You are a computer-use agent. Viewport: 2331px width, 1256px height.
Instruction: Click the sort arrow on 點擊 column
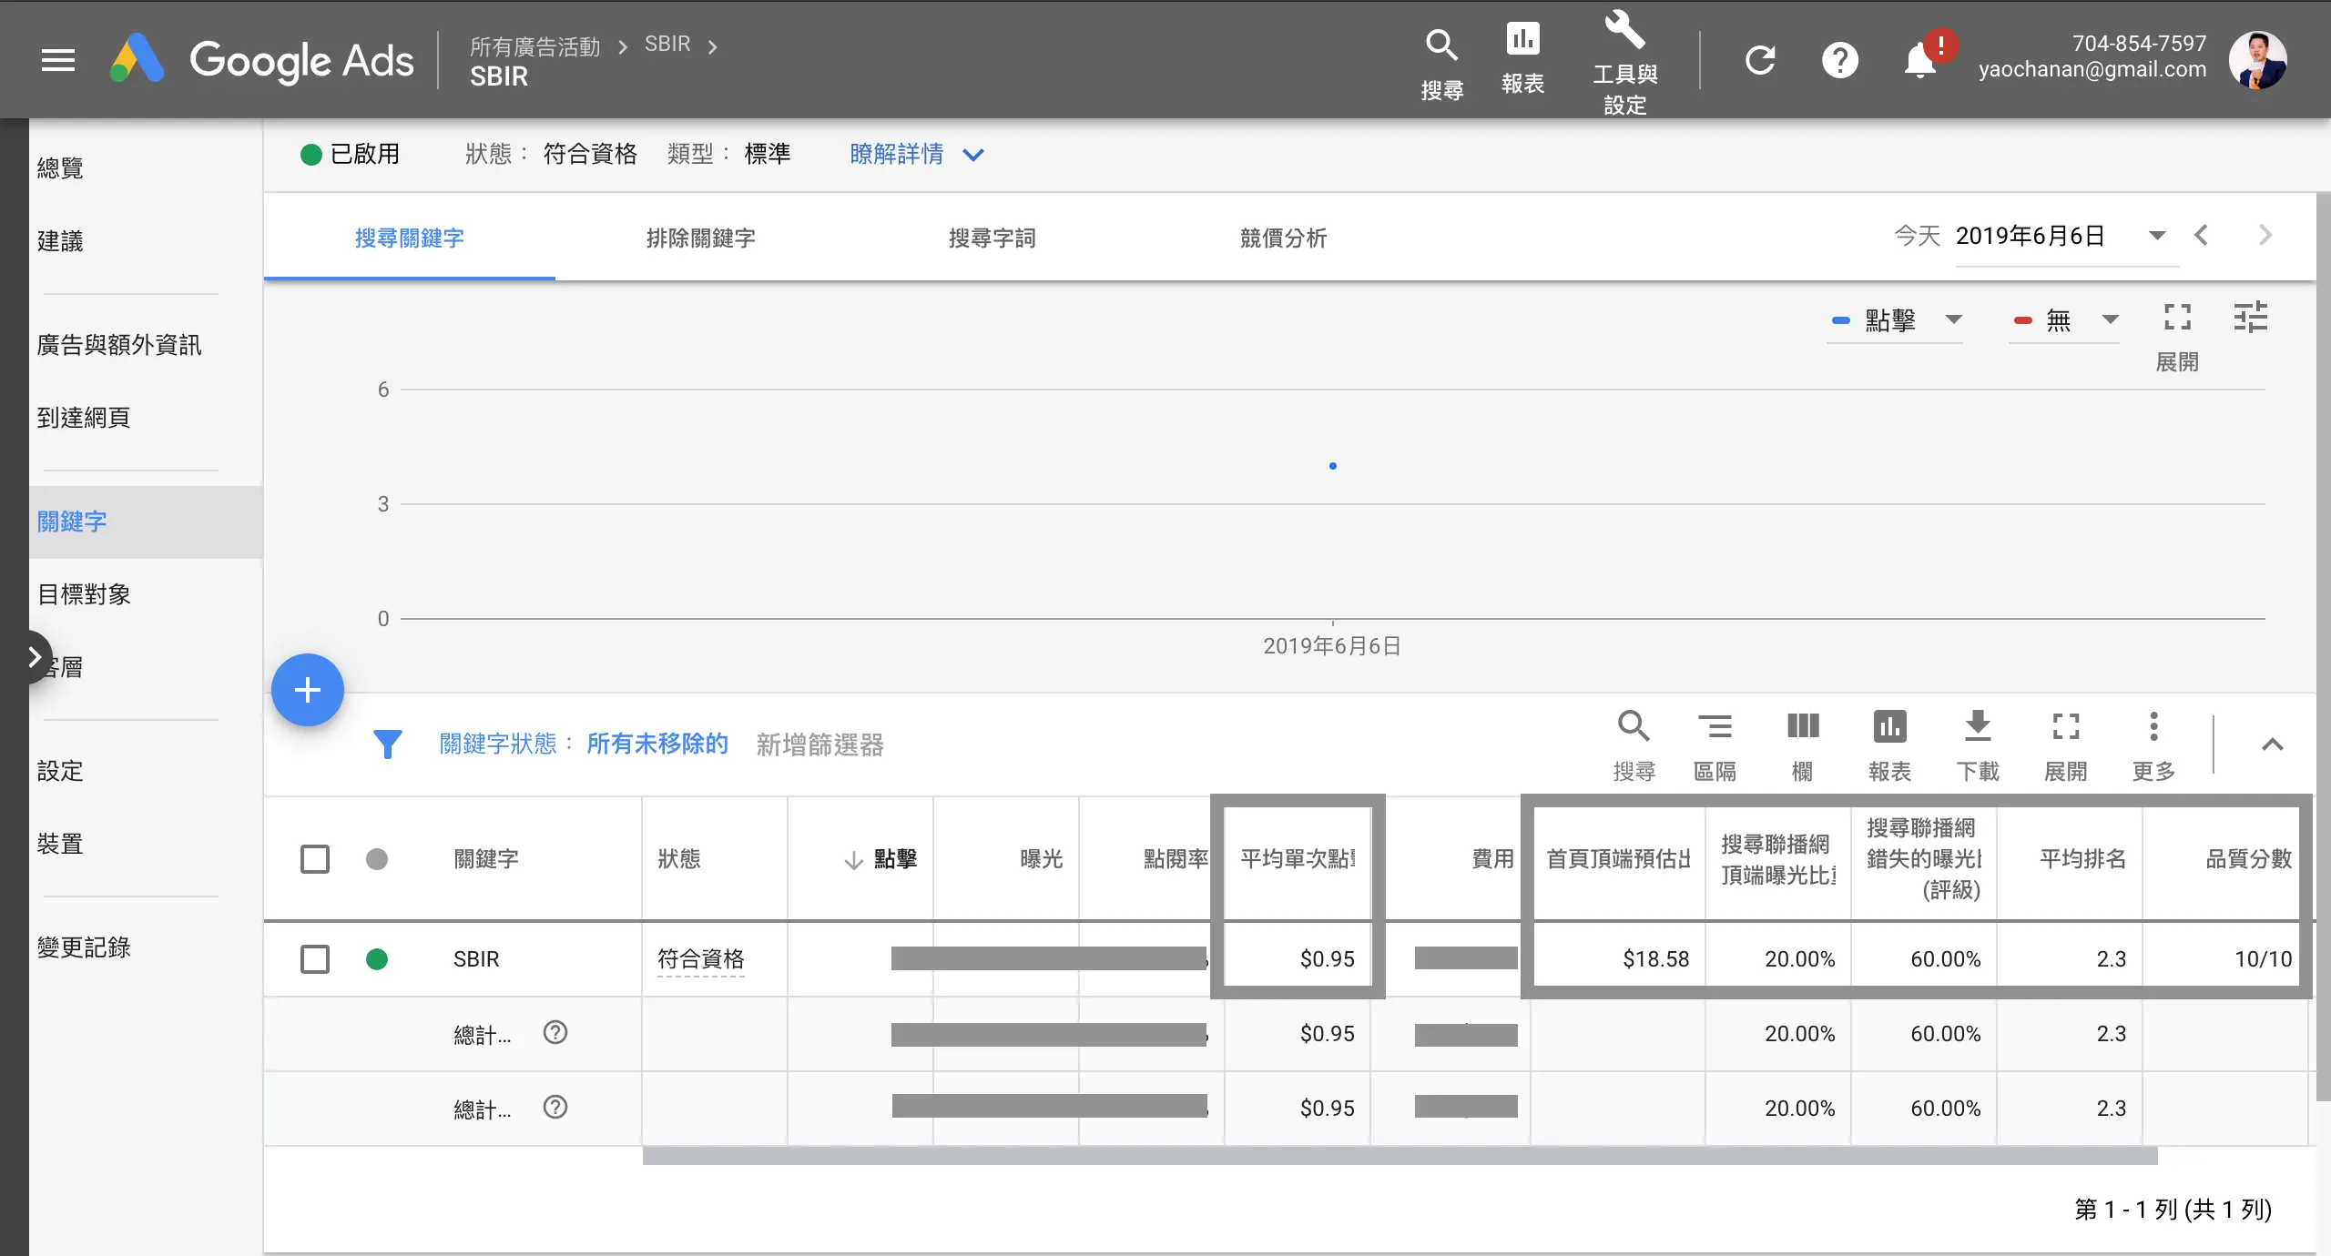pyautogui.click(x=853, y=860)
